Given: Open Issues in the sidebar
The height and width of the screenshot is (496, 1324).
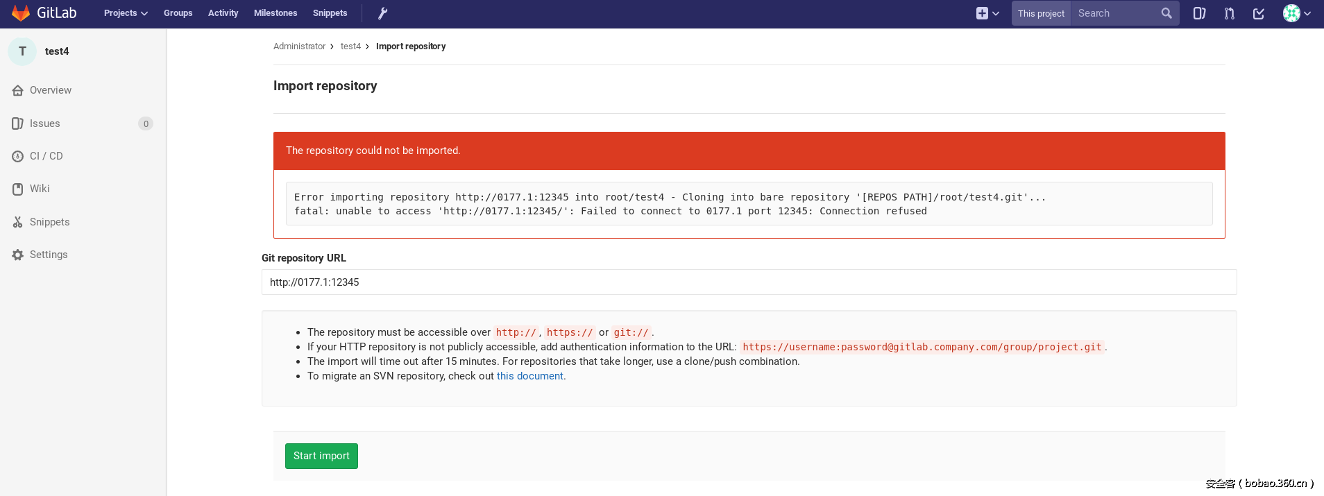Looking at the screenshot, I should [x=45, y=123].
